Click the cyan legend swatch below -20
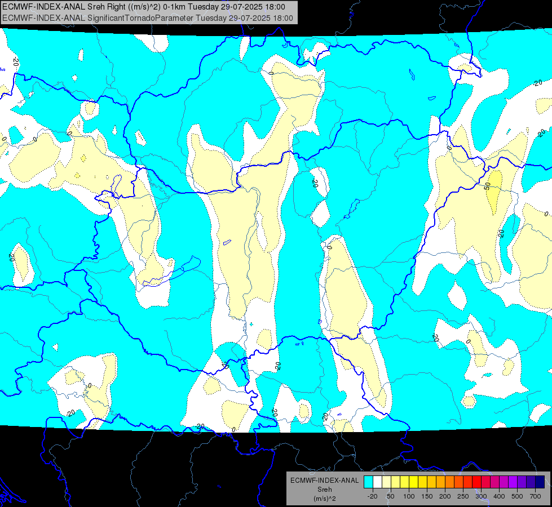552x507 pixels. coord(368,482)
